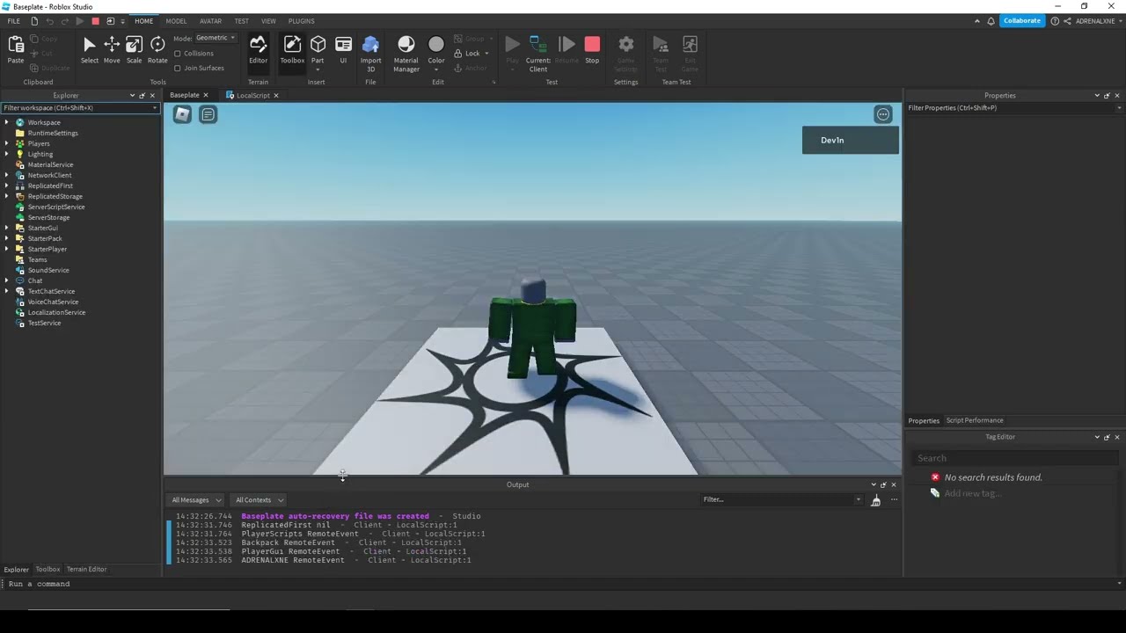Switch to the AVATAR ribbon tab
The image size is (1126, 633).
(x=210, y=21)
